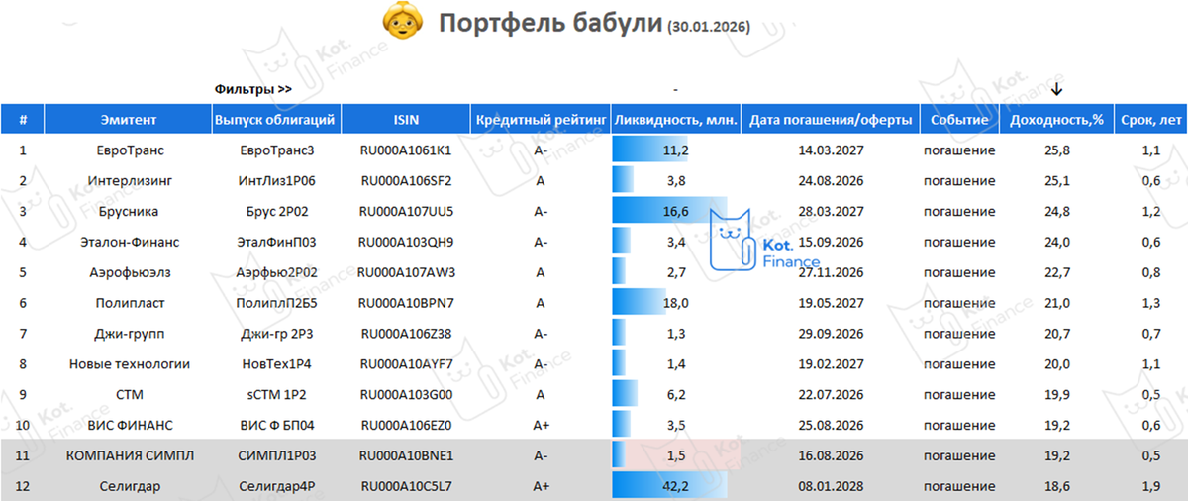The width and height of the screenshot is (1188, 501).
Task: Select the Новые технологии issuer cell
Action: point(129,363)
